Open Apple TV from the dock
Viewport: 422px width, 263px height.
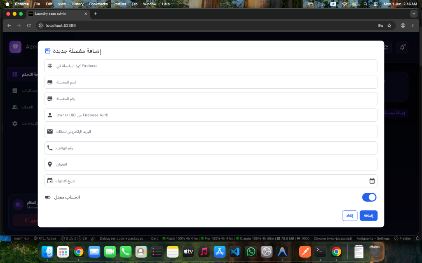[x=188, y=252]
